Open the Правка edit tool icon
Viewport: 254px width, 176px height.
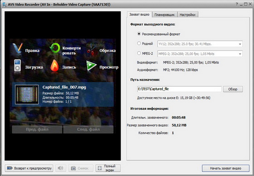tap(18, 49)
